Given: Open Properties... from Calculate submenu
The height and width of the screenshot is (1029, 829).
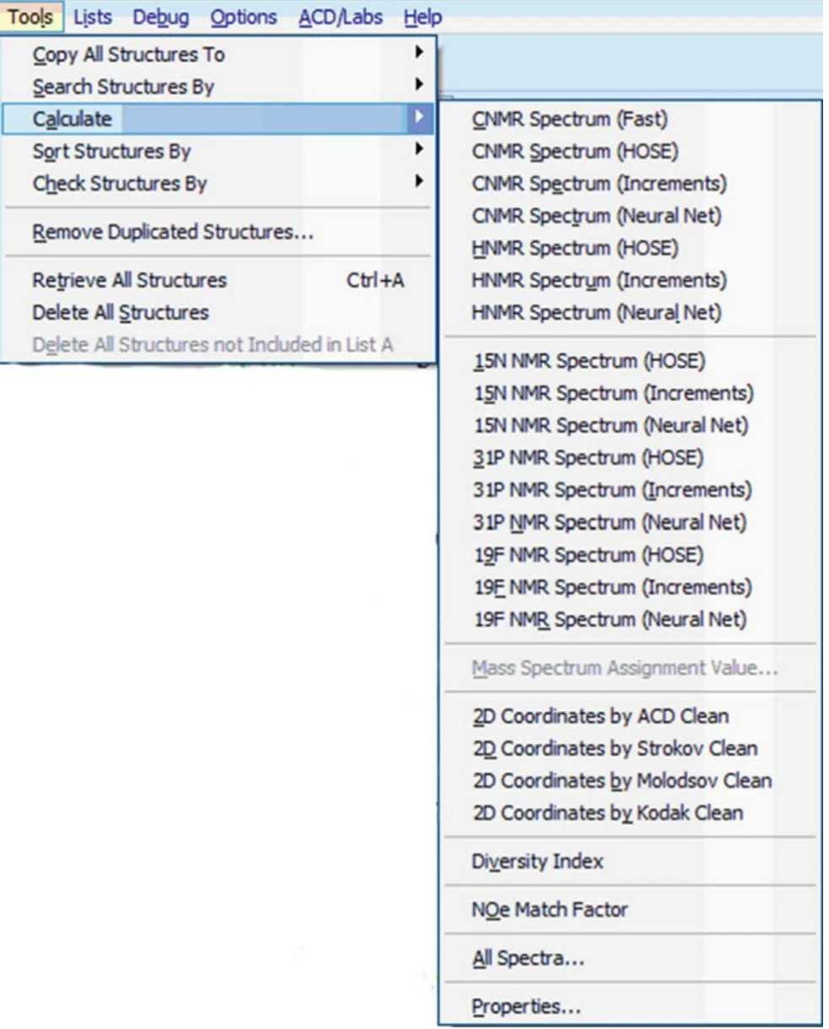Looking at the screenshot, I should point(629,1007).
